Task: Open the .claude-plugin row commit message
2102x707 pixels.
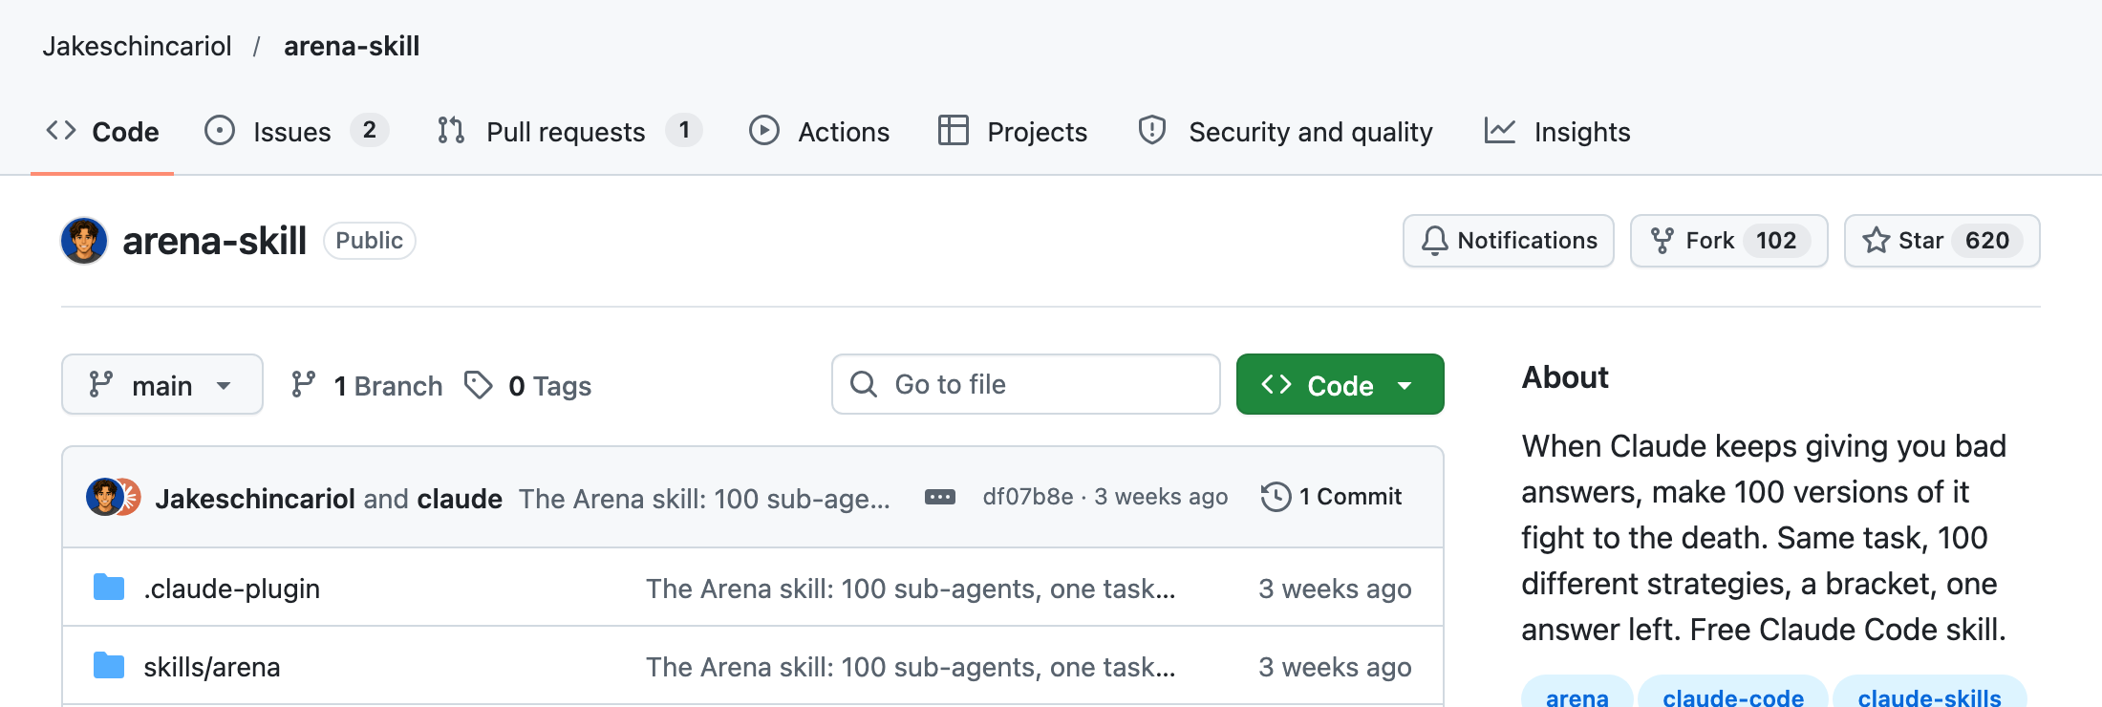Action: [911, 589]
